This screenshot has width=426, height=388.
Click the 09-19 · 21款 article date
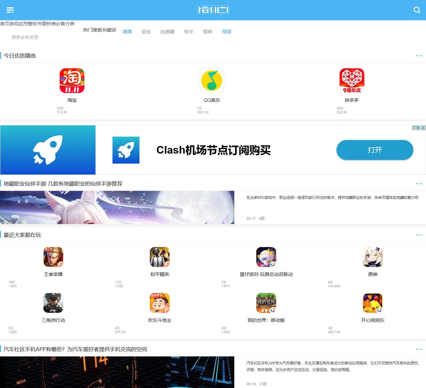click(x=257, y=384)
